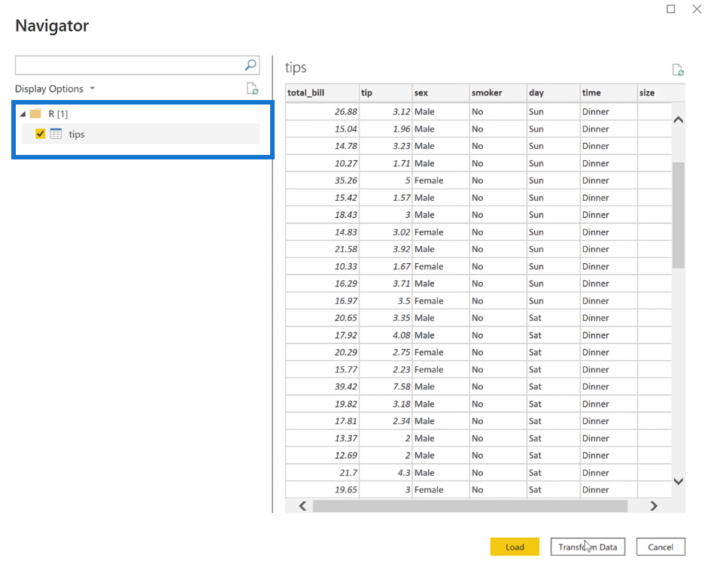Viewport: 705px width, 567px height.
Task: Click the Cancel button
Action: [661, 547]
